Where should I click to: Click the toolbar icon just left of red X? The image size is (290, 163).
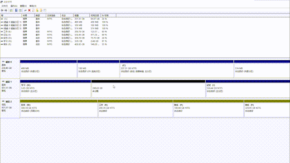(25, 10)
